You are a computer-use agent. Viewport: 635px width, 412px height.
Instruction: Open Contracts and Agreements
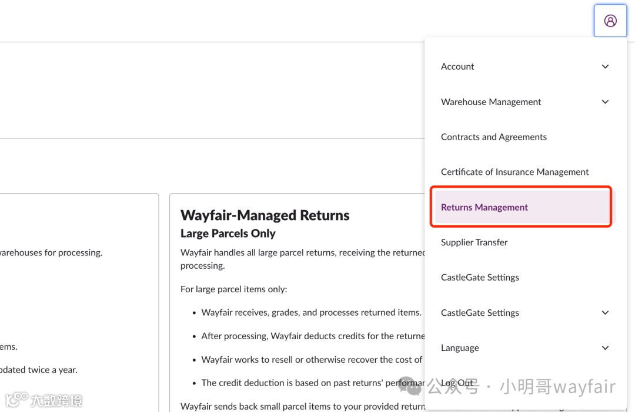[x=494, y=137]
